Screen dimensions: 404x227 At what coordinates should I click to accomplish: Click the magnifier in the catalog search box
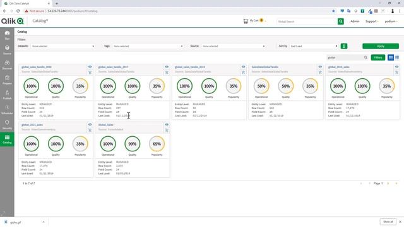pos(365,57)
